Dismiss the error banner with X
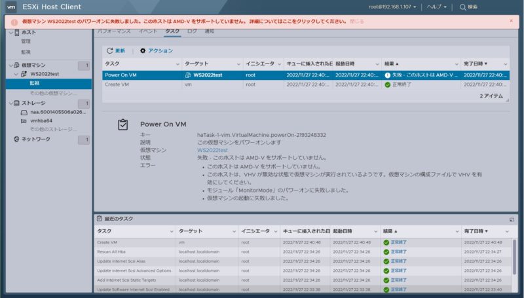Image resolution: width=524 pixels, height=298 pixels. [511, 21]
